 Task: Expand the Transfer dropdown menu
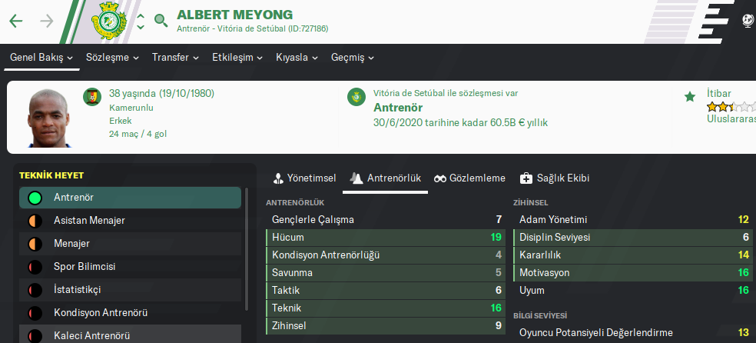click(x=175, y=58)
